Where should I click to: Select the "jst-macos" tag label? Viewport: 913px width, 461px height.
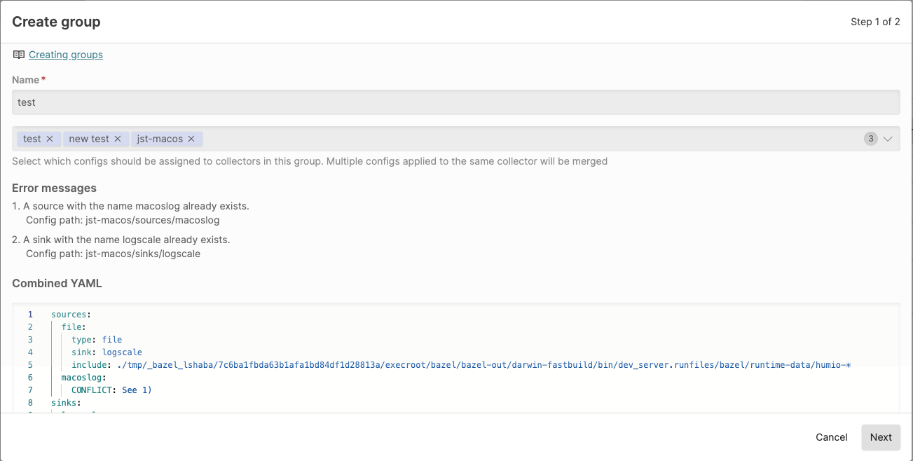[160, 139]
